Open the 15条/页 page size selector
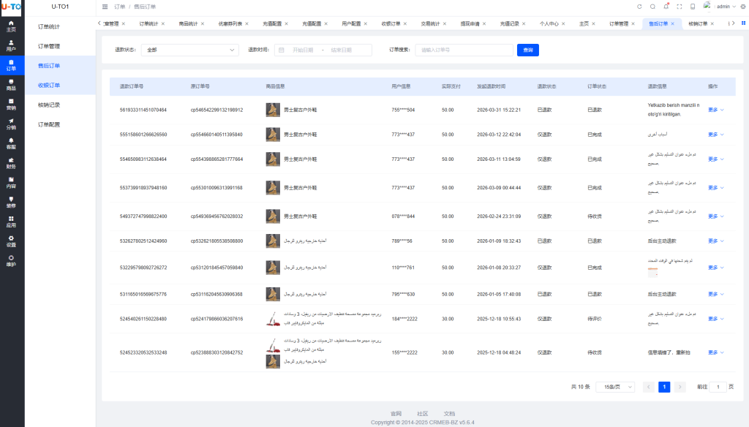The width and height of the screenshot is (749, 427). (x=615, y=387)
